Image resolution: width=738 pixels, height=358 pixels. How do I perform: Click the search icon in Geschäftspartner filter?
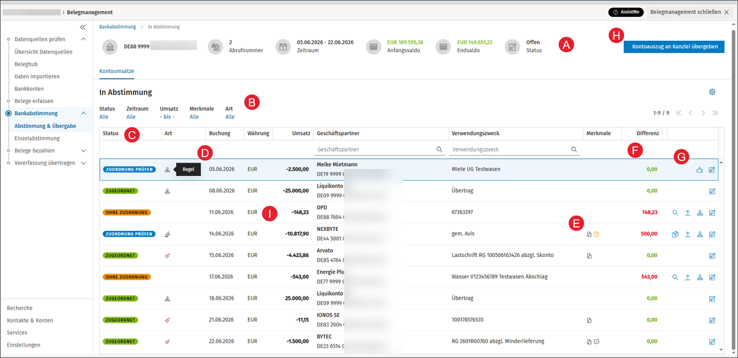tap(439, 149)
